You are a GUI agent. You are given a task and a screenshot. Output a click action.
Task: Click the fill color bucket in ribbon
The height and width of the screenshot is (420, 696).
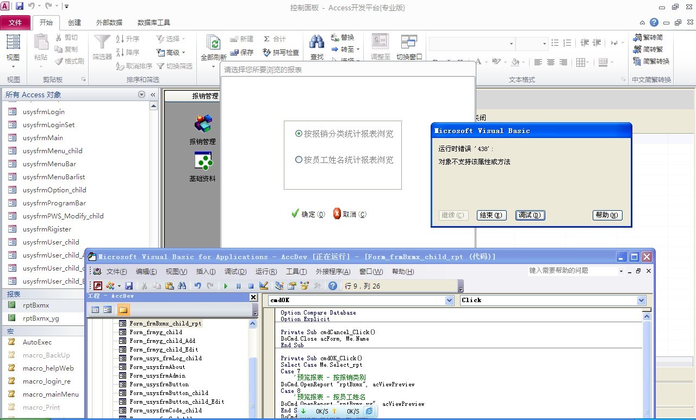click(x=515, y=62)
